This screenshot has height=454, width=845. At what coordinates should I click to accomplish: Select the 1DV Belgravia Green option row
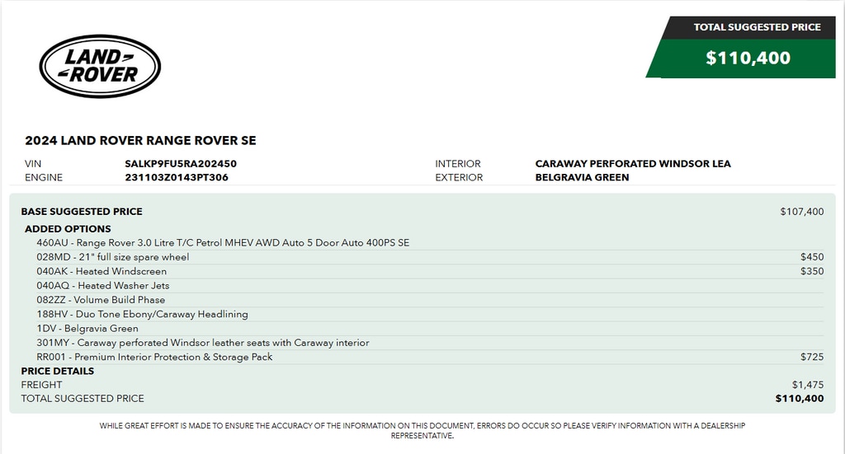[x=429, y=328]
